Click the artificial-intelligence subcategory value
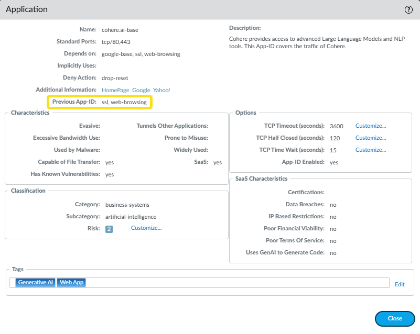The width and height of the screenshot is (420, 334). pyautogui.click(x=131, y=217)
